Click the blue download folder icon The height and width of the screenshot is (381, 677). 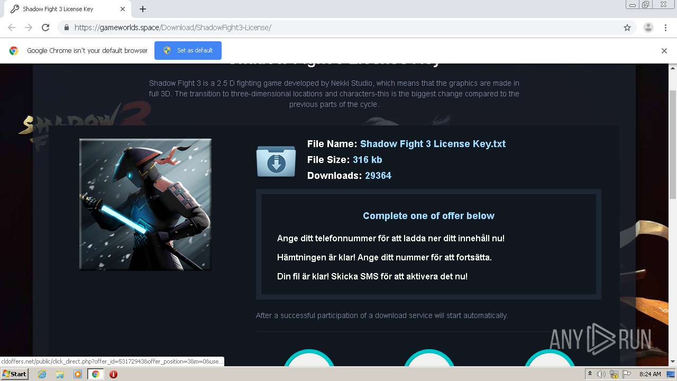point(276,161)
